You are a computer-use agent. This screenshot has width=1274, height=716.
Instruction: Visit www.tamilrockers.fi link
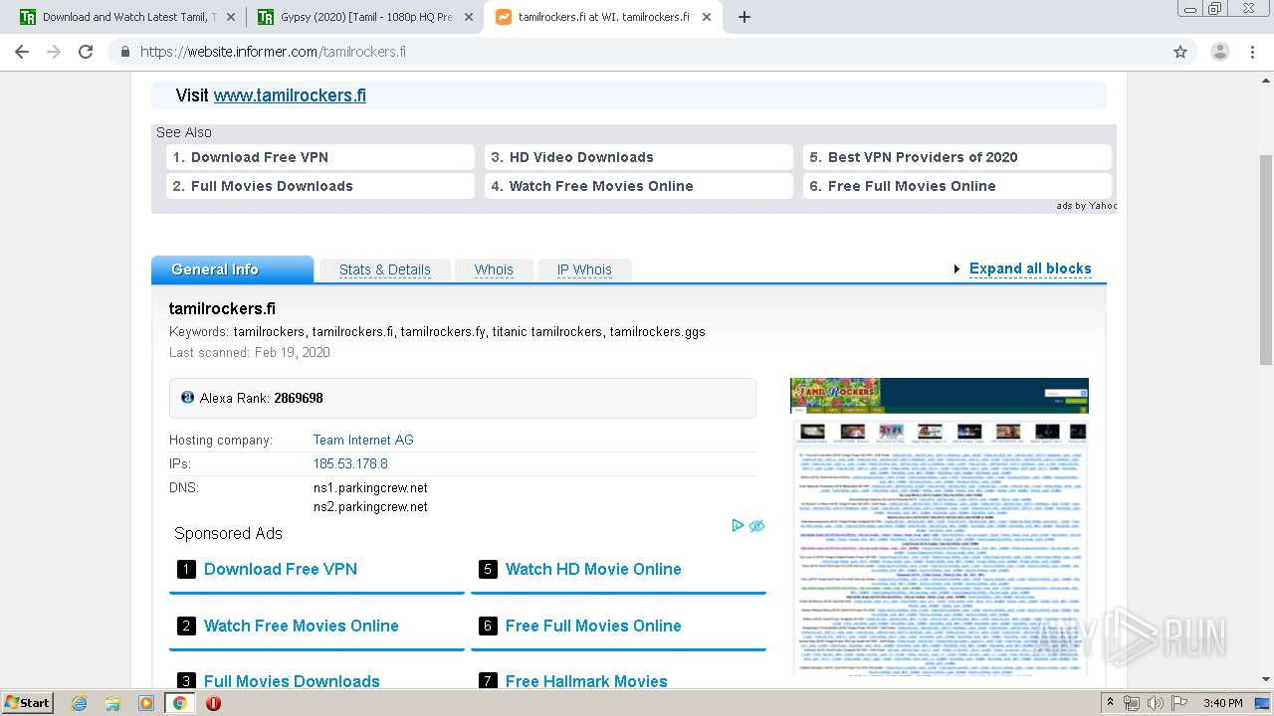290,95
